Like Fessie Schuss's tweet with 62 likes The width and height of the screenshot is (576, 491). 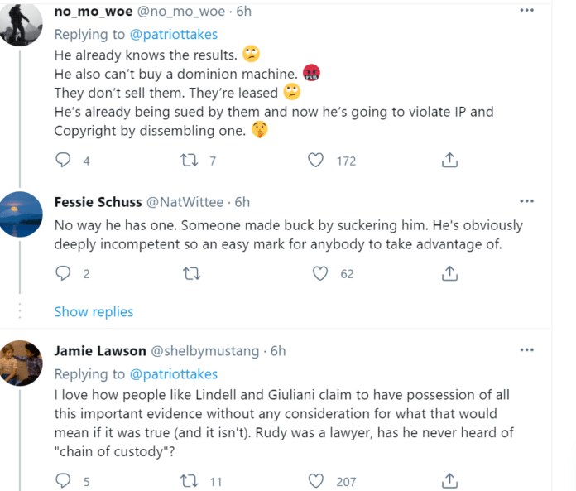(320, 273)
